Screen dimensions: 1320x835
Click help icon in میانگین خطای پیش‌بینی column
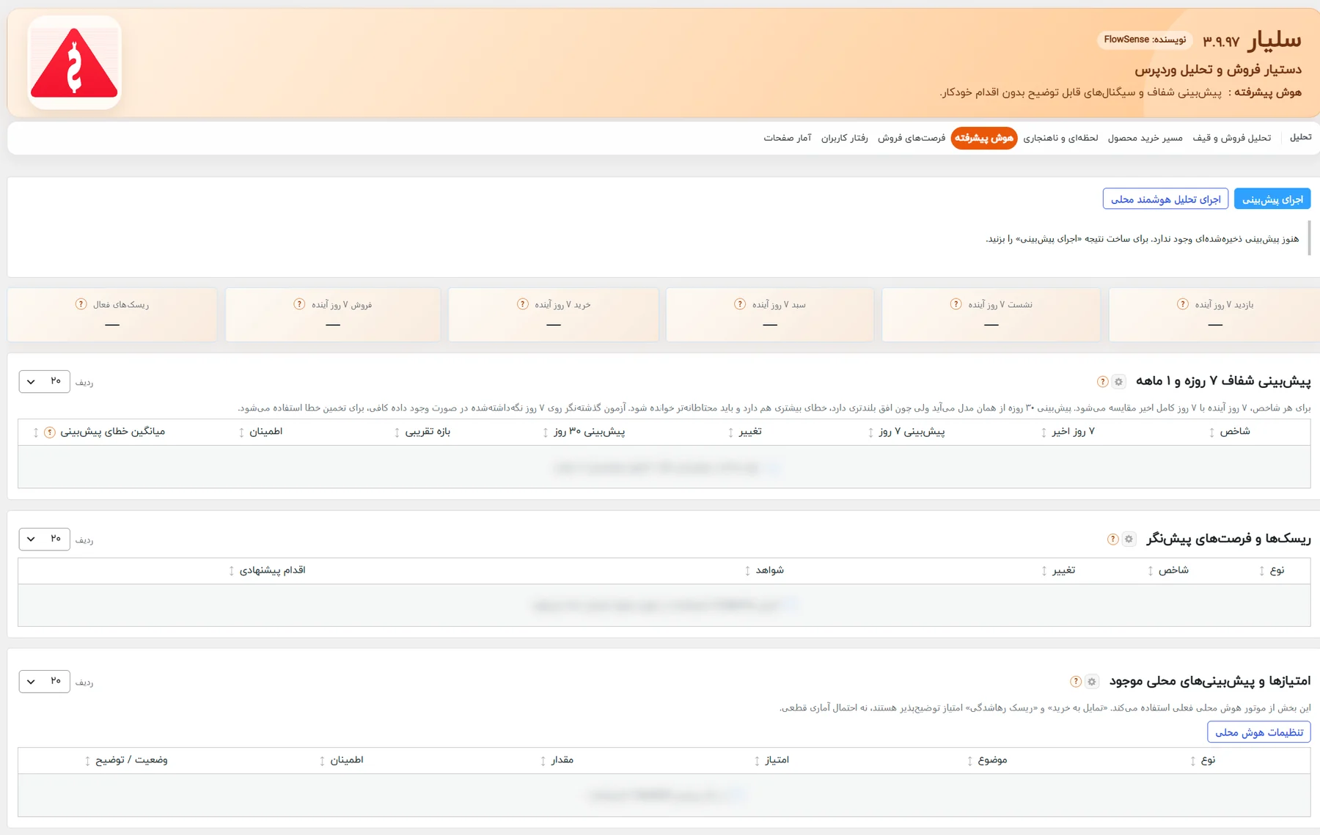coord(50,432)
